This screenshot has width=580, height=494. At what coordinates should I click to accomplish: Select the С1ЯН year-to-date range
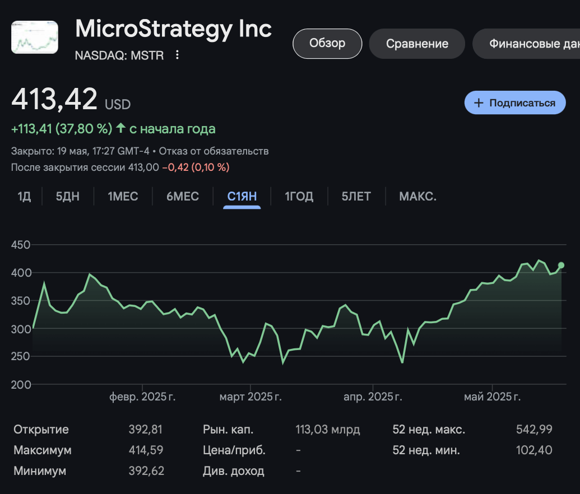point(242,197)
